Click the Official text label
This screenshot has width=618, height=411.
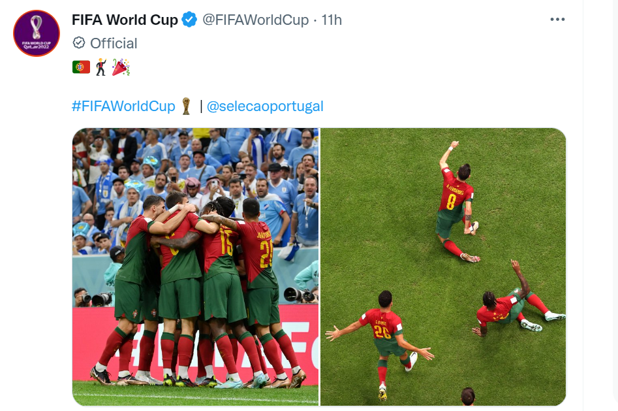pyautogui.click(x=114, y=43)
